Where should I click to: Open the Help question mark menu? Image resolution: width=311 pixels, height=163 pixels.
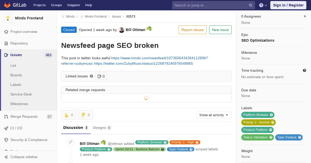coord(263,5)
